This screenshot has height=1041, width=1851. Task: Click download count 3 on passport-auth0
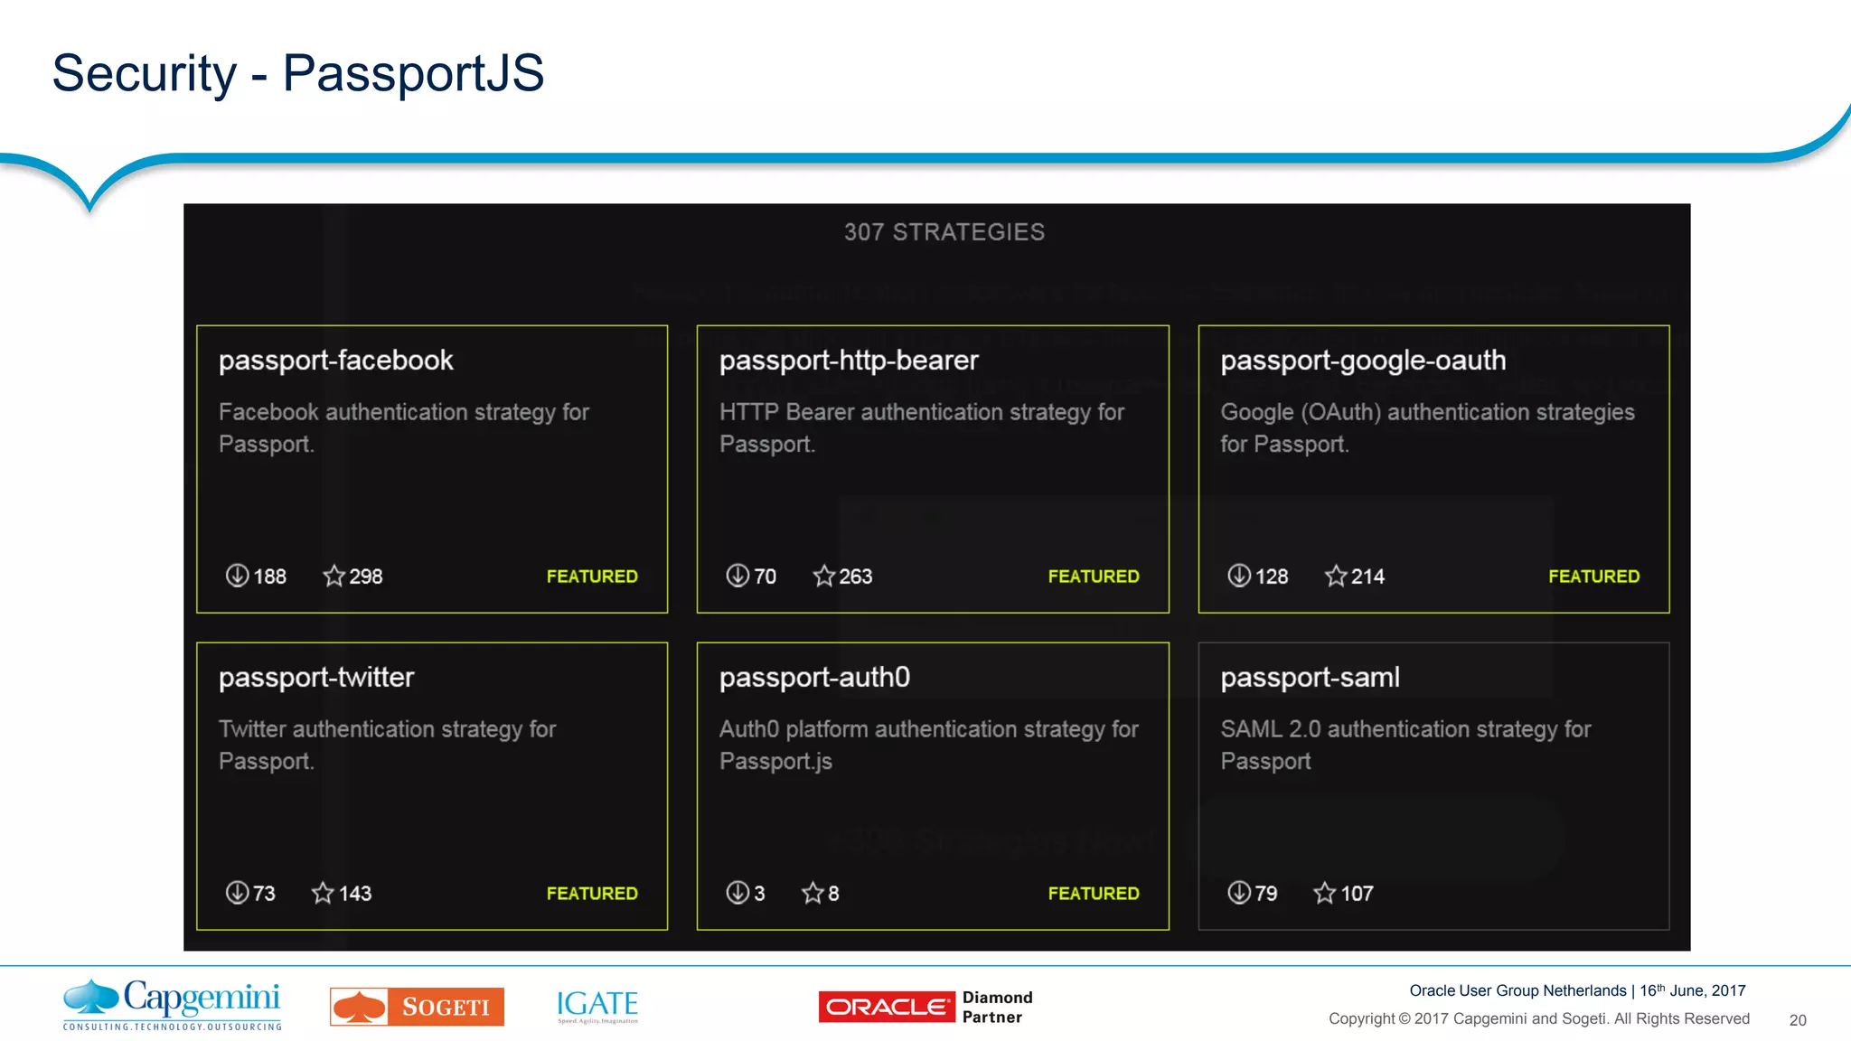coord(759,894)
